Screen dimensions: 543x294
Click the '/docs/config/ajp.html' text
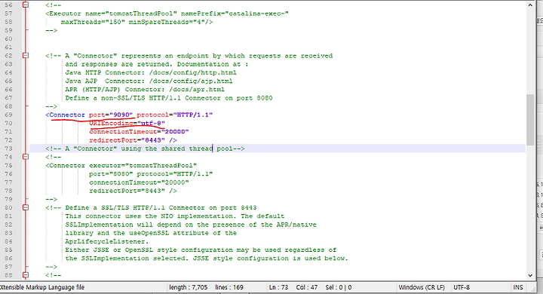tap(191, 81)
